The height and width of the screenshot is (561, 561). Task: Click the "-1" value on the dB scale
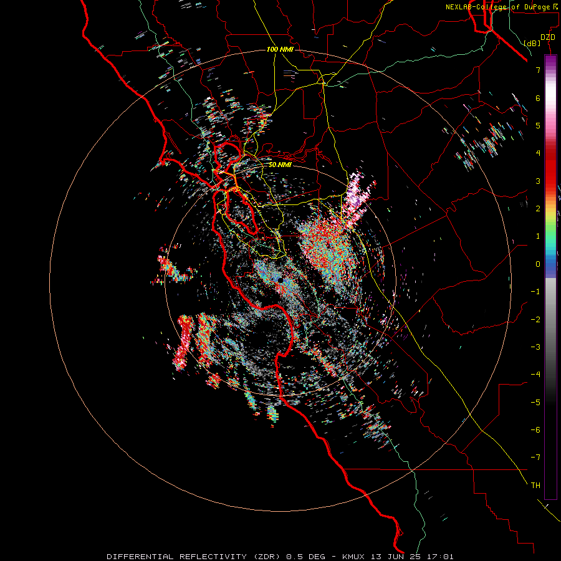tap(535, 292)
